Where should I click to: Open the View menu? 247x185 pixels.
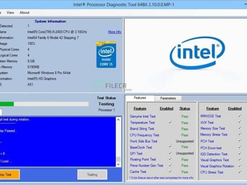11,13
